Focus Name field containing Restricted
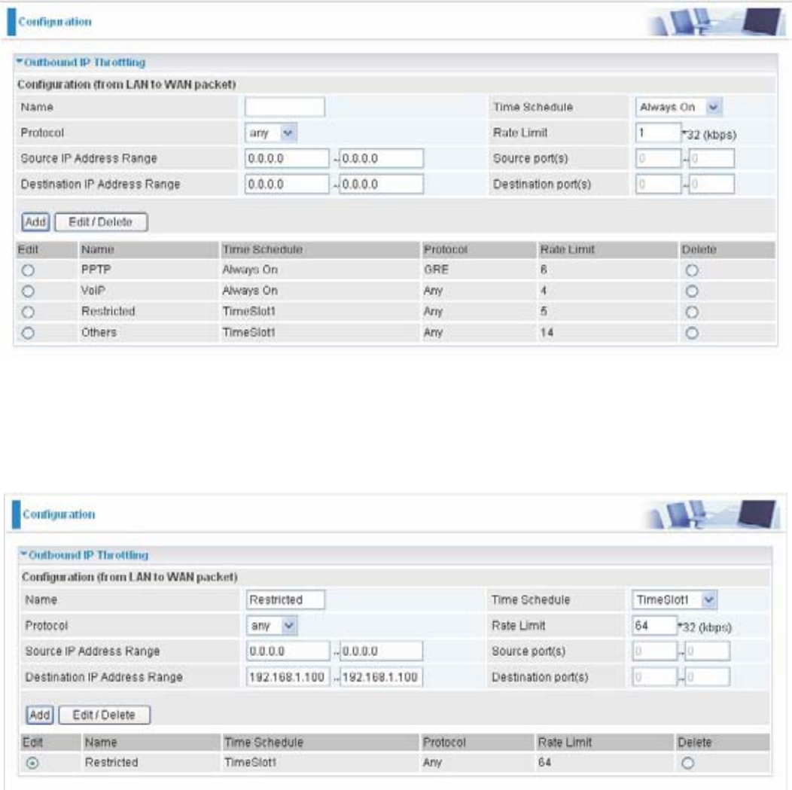 [286, 599]
